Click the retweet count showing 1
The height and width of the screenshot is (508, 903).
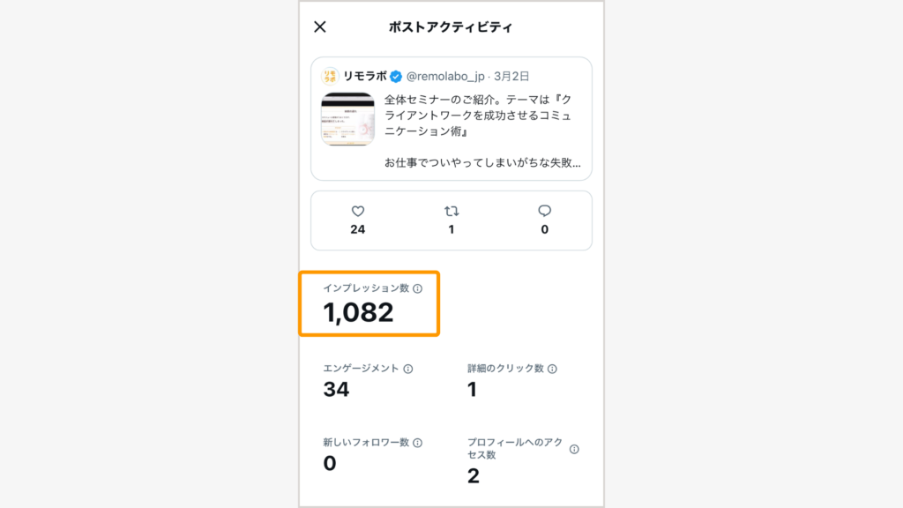tap(451, 229)
